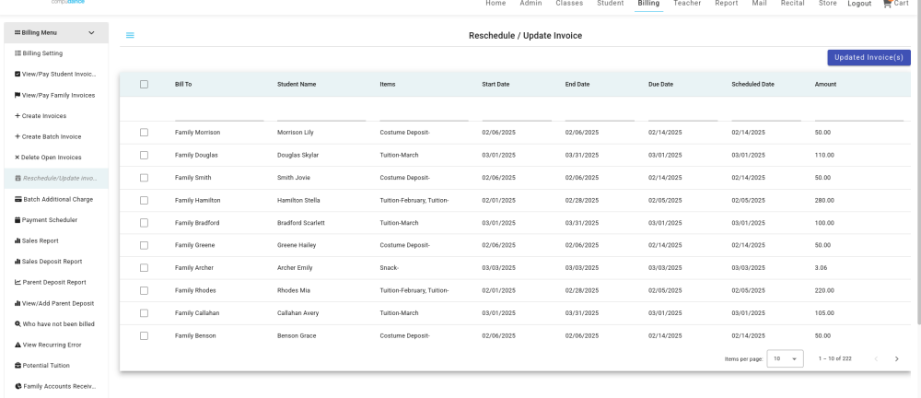This screenshot has width=921, height=398.
Task: Click the Batch Additional Charge card icon
Action: [18, 199]
